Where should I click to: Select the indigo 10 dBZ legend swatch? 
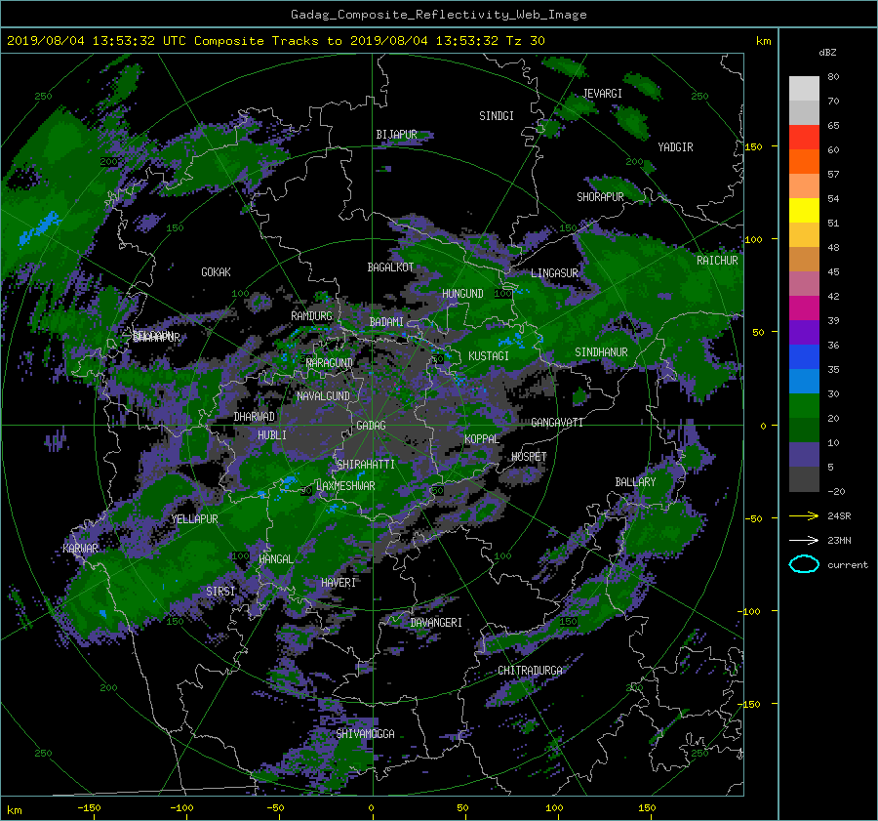point(804,455)
